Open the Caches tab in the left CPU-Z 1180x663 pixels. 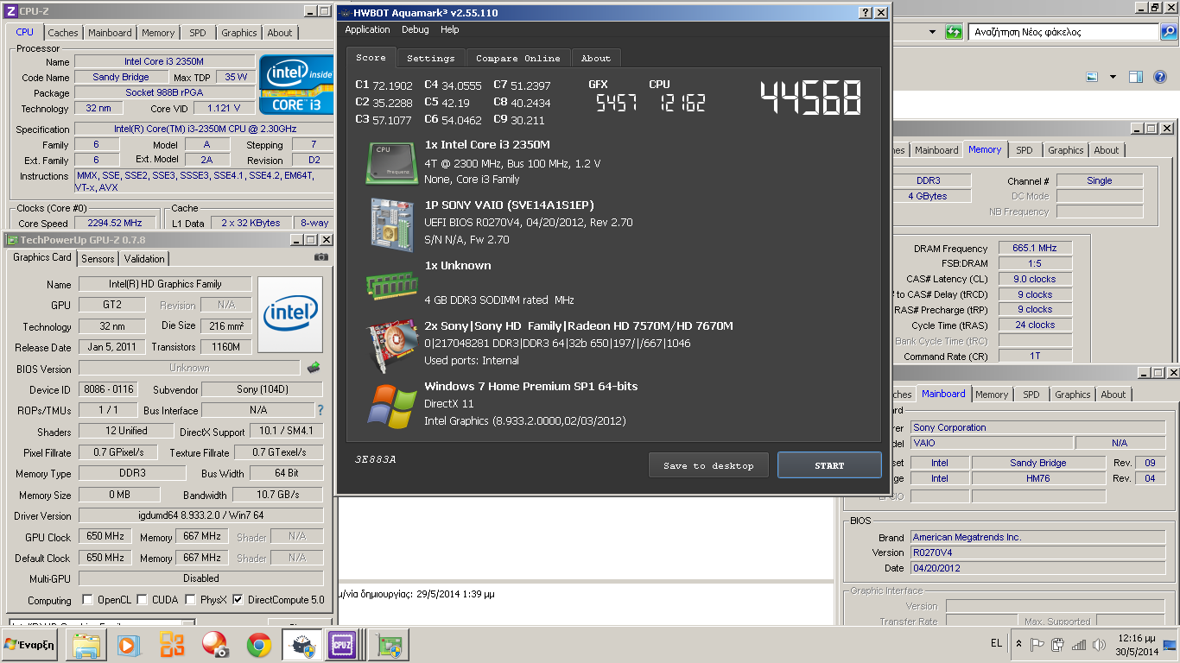pyautogui.click(x=63, y=33)
